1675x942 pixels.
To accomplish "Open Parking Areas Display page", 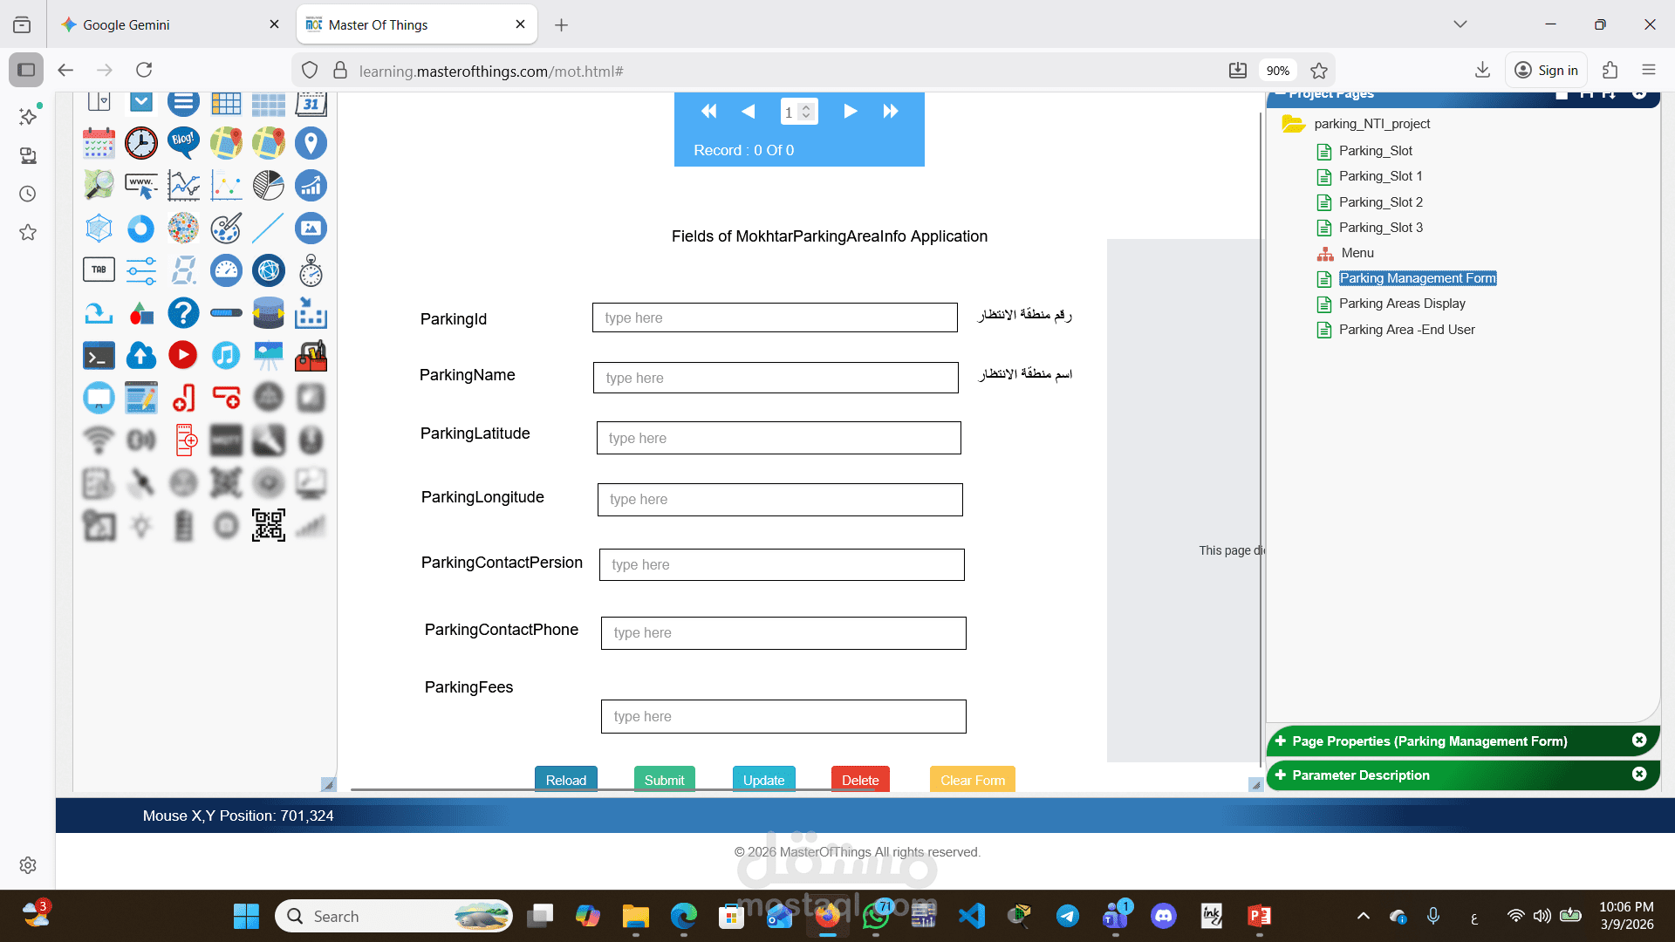I will point(1401,304).
